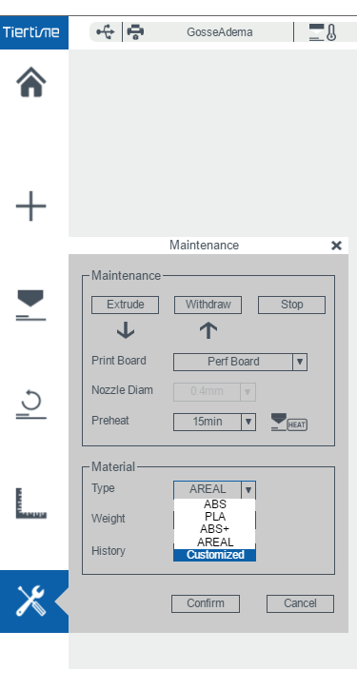The height and width of the screenshot is (690, 357).
Task: Click the platform HEAT icon
Action: 289,422
